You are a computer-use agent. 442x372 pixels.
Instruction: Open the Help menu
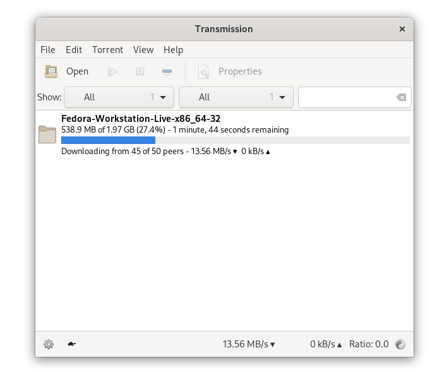(173, 50)
